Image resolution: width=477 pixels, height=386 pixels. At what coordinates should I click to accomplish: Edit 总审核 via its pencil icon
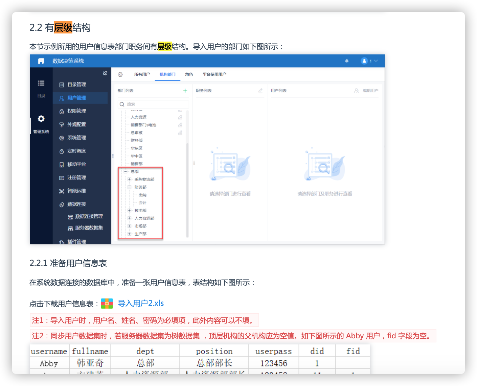[180, 132]
